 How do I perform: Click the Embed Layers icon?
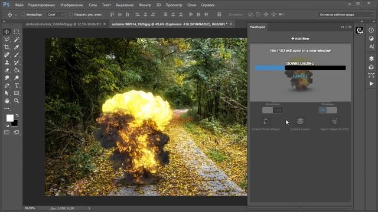click(x=300, y=121)
